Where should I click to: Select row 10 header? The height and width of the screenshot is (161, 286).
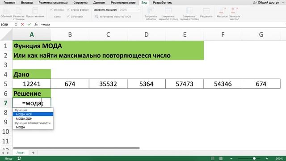tap(6, 131)
